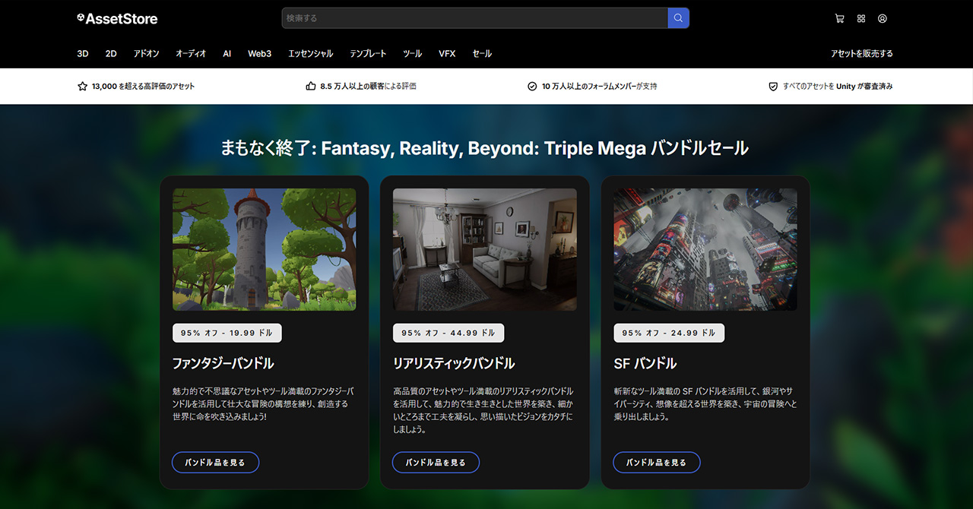Image resolution: width=973 pixels, height=509 pixels.
Task: Click the 95% オフ badge on SF バンドル
Action: (x=668, y=333)
